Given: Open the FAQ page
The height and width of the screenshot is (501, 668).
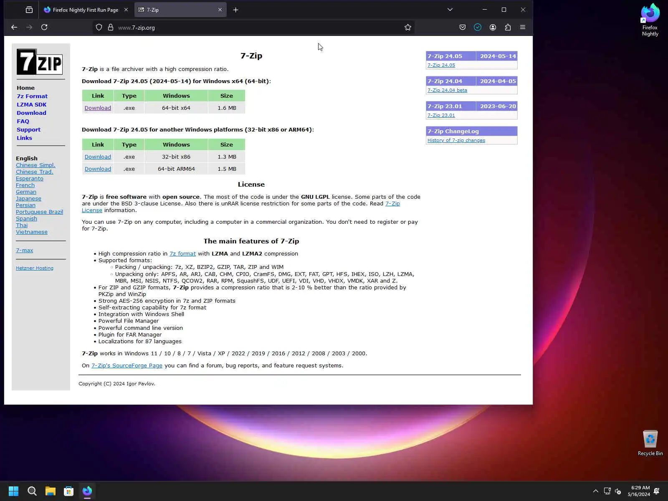Looking at the screenshot, I should point(23,121).
